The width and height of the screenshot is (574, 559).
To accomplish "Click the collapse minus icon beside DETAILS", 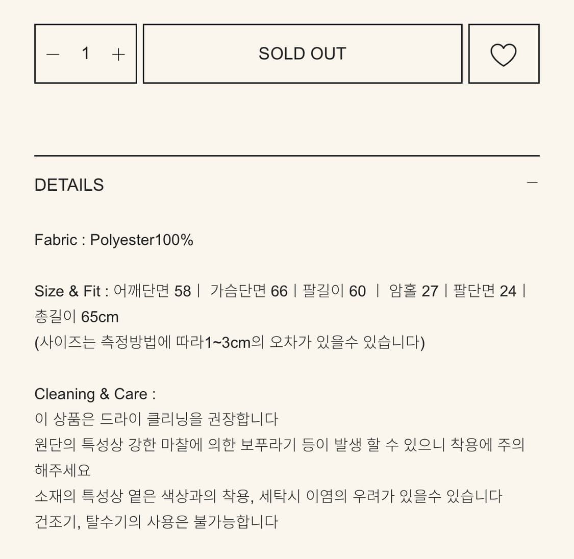I will pyautogui.click(x=532, y=182).
